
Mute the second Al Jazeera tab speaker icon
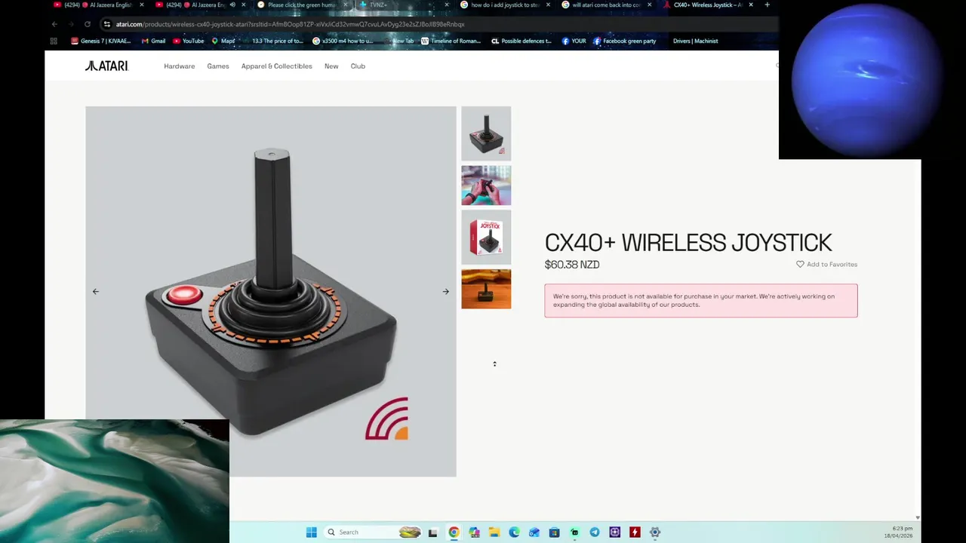pyautogui.click(x=232, y=5)
